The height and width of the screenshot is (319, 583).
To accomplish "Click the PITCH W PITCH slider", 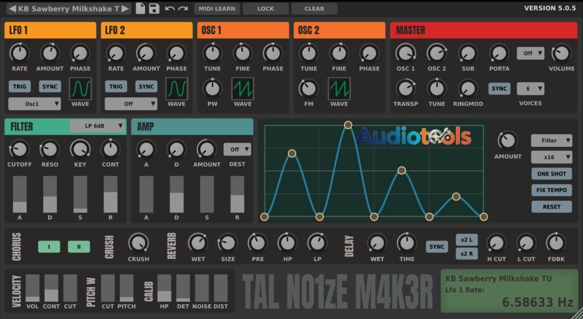I will 126,288.
